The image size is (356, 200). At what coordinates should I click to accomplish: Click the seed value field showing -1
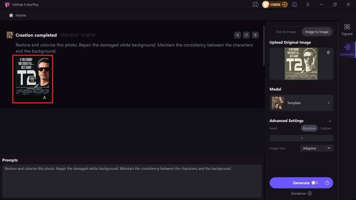[x=301, y=138]
